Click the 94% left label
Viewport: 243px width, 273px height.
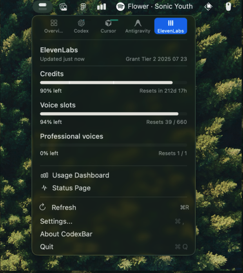pos(51,122)
